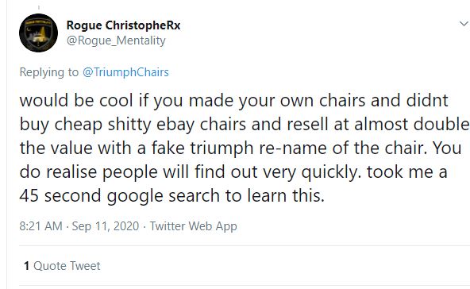Click the word 'quickly' in the tweet

pyautogui.click(x=331, y=172)
